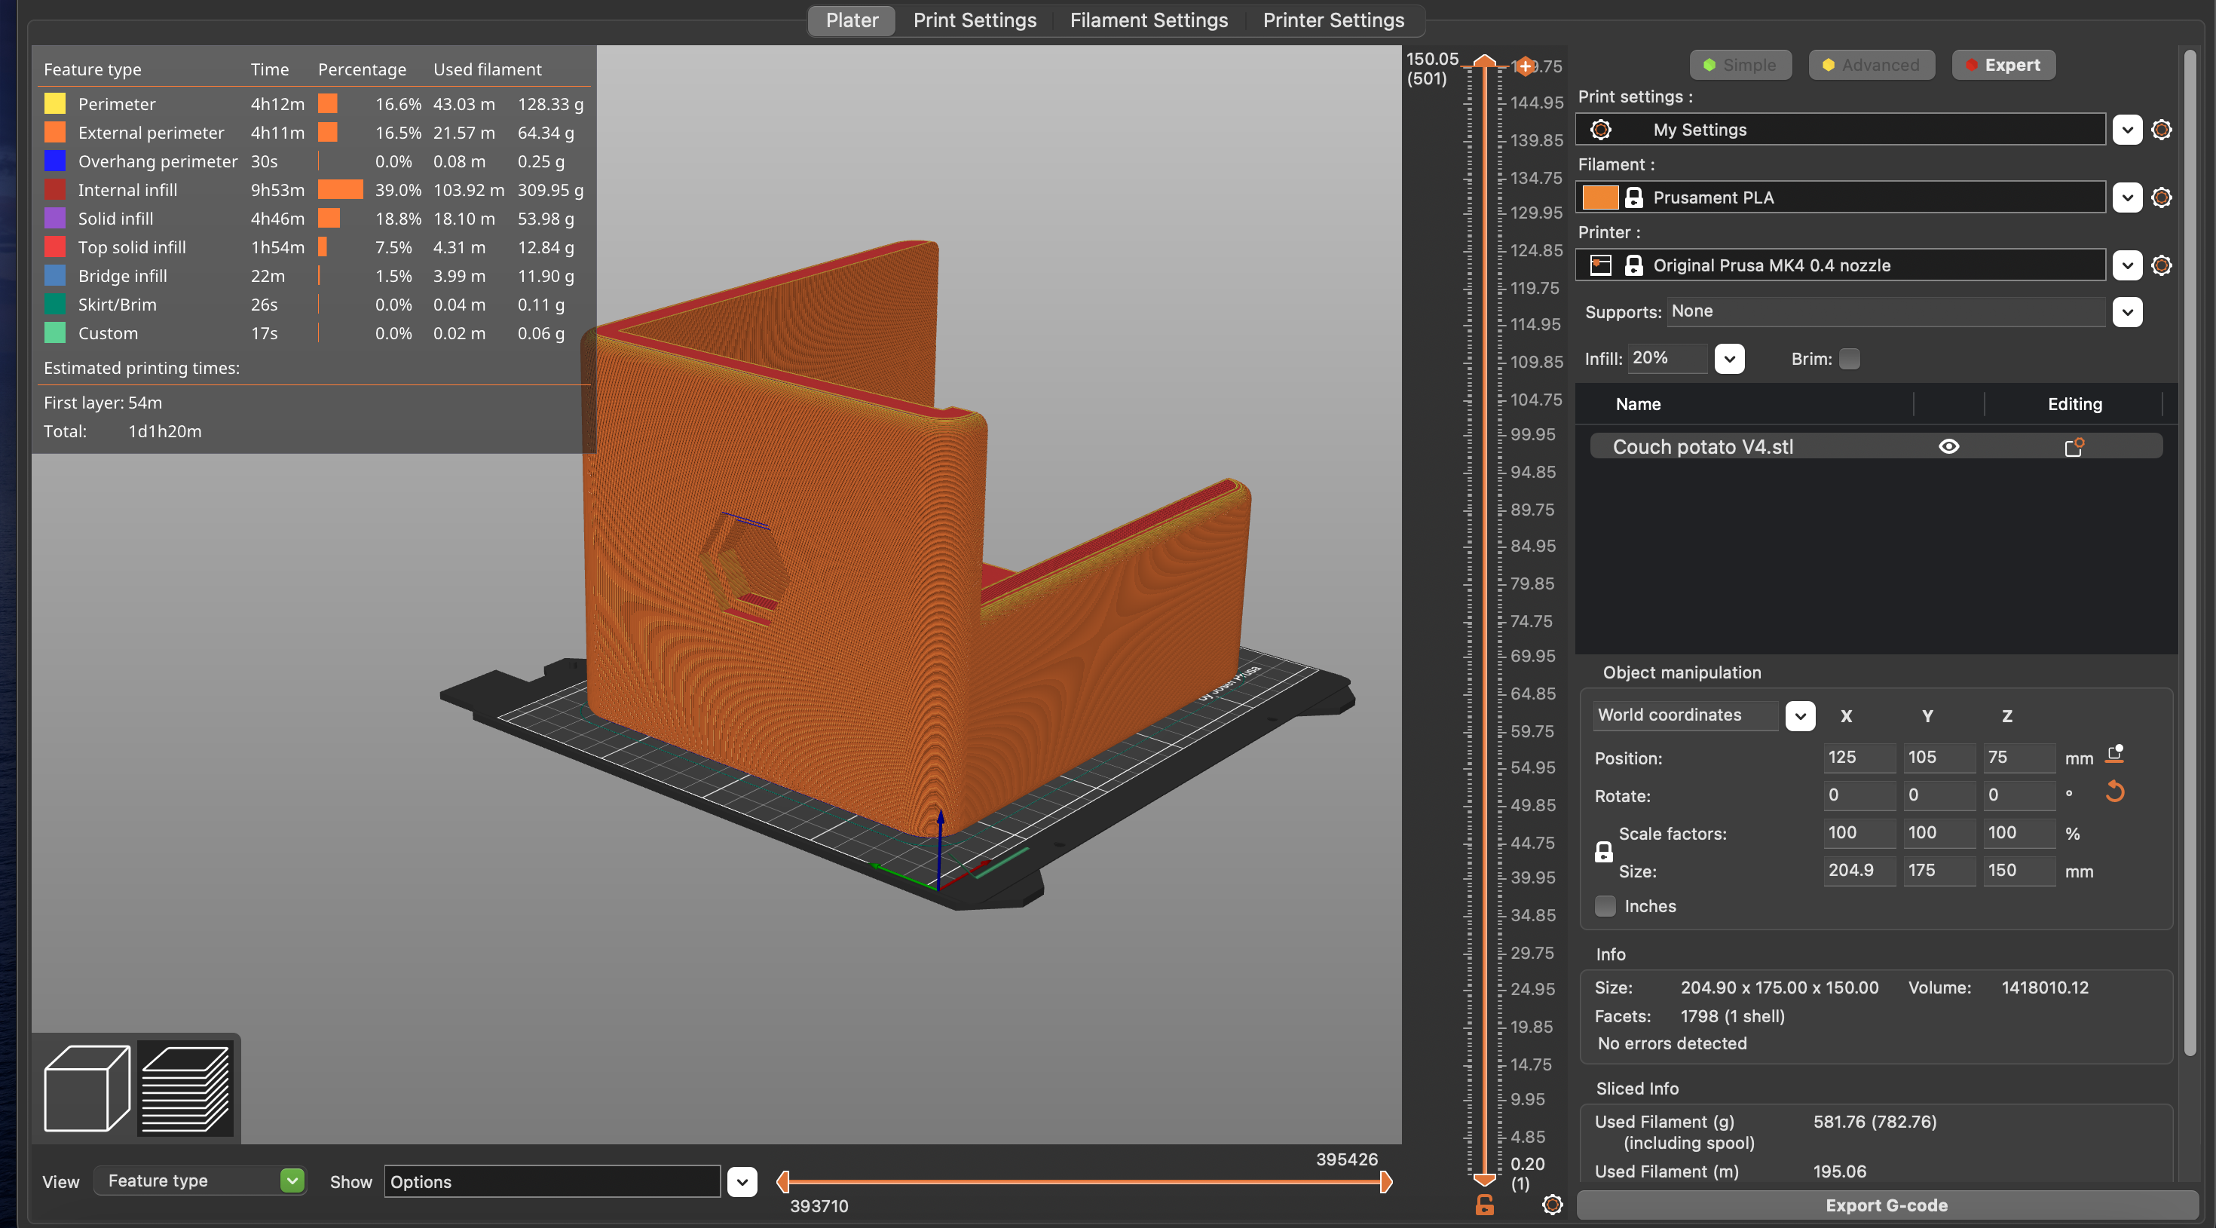Click the Prusament PLA orange color swatch

(1600, 198)
